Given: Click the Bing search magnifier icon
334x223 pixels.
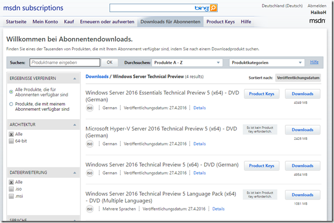Looking at the screenshot, I should pos(213,8).
